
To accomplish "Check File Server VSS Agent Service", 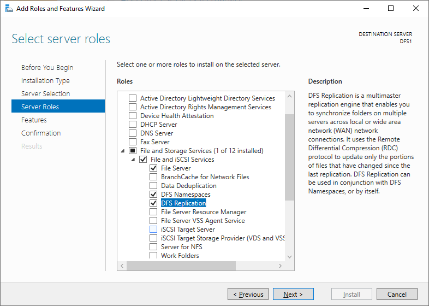I will point(153,221).
